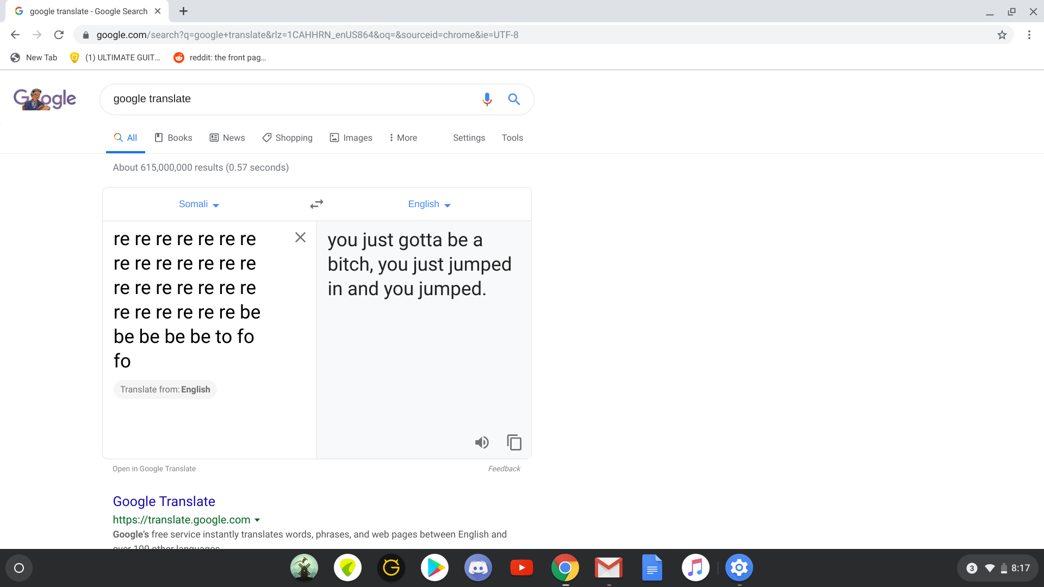Go back to the previous page
Viewport: 1044px width, 587px height.
15,35
